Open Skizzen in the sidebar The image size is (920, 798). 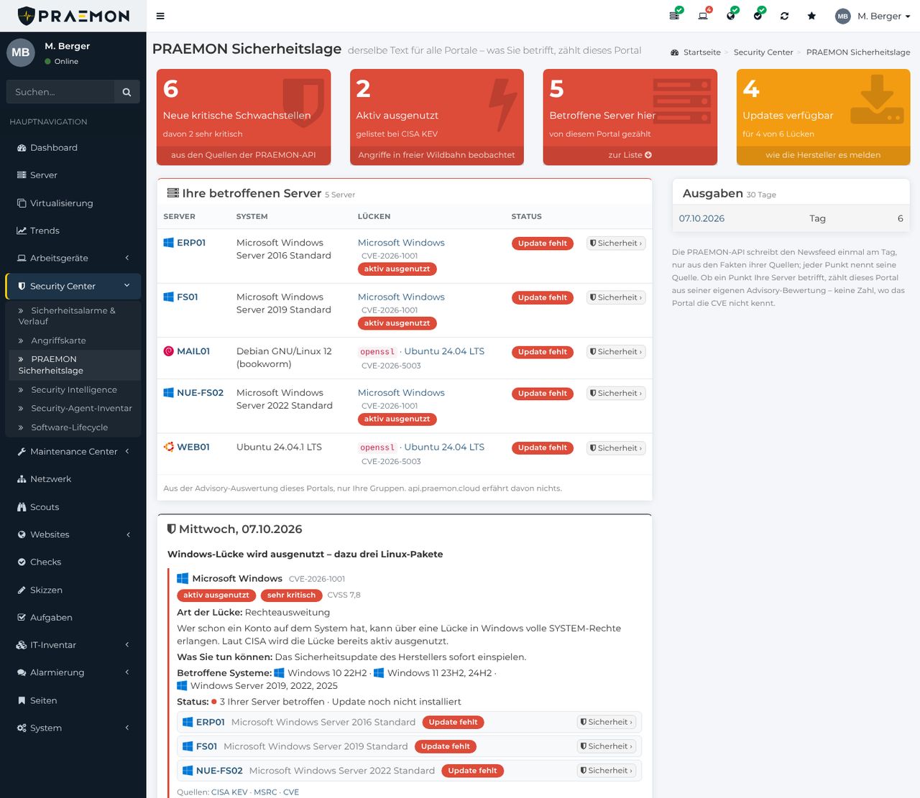pos(73,590)
